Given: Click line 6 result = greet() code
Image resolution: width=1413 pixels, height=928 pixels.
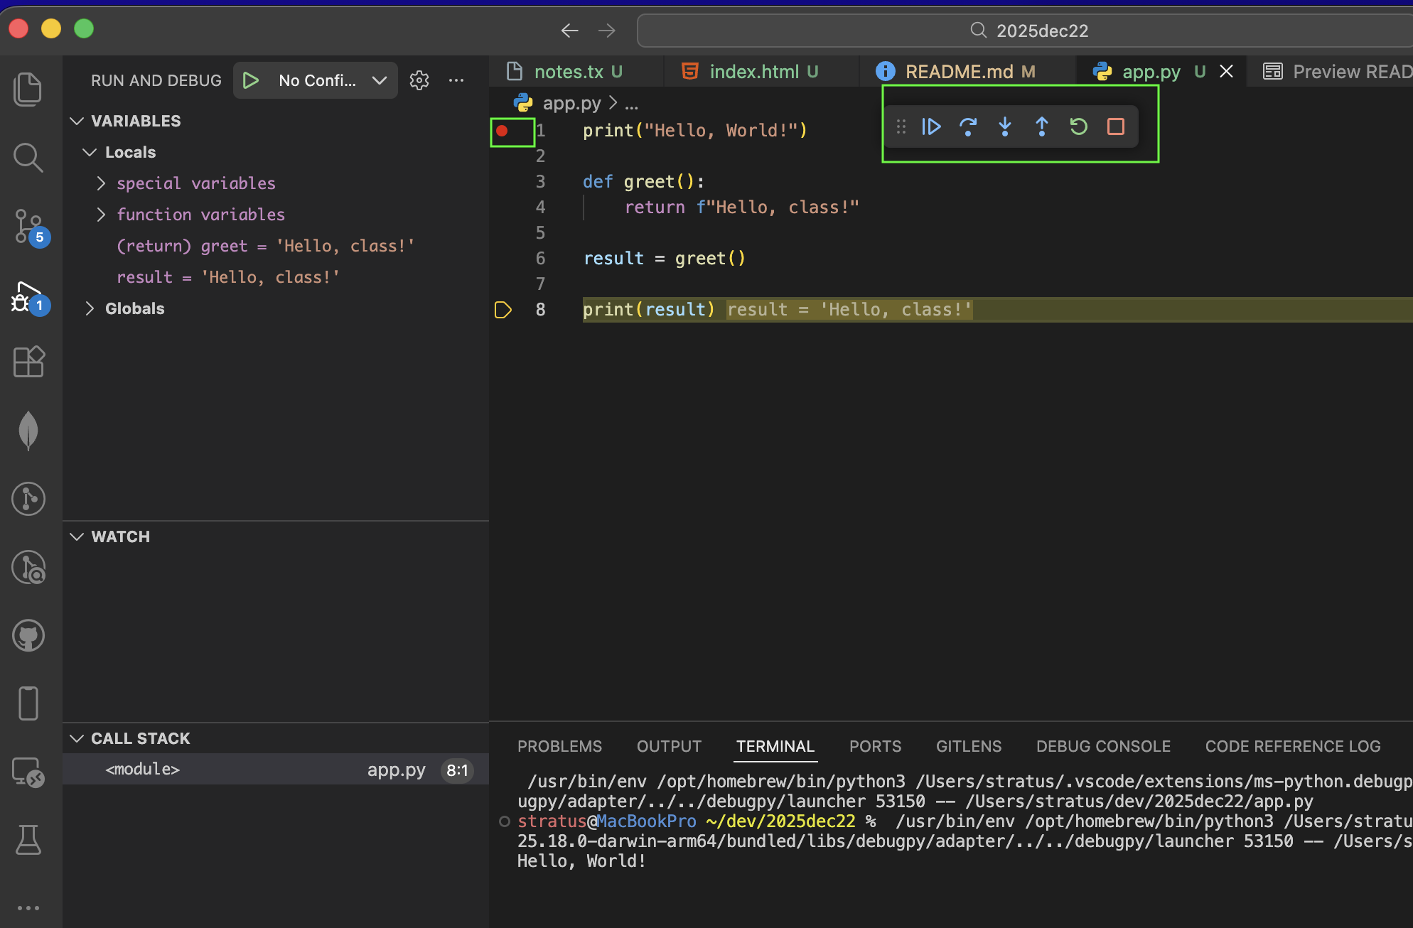Looking at the screenshot, I should [664, 259].
